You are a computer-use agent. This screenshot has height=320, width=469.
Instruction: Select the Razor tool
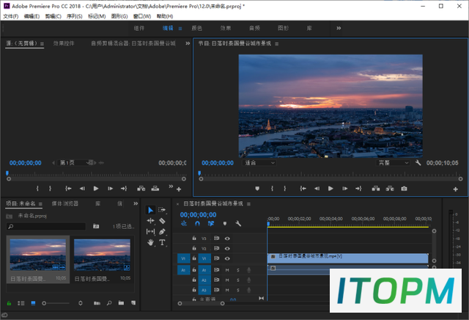(162, 221)
